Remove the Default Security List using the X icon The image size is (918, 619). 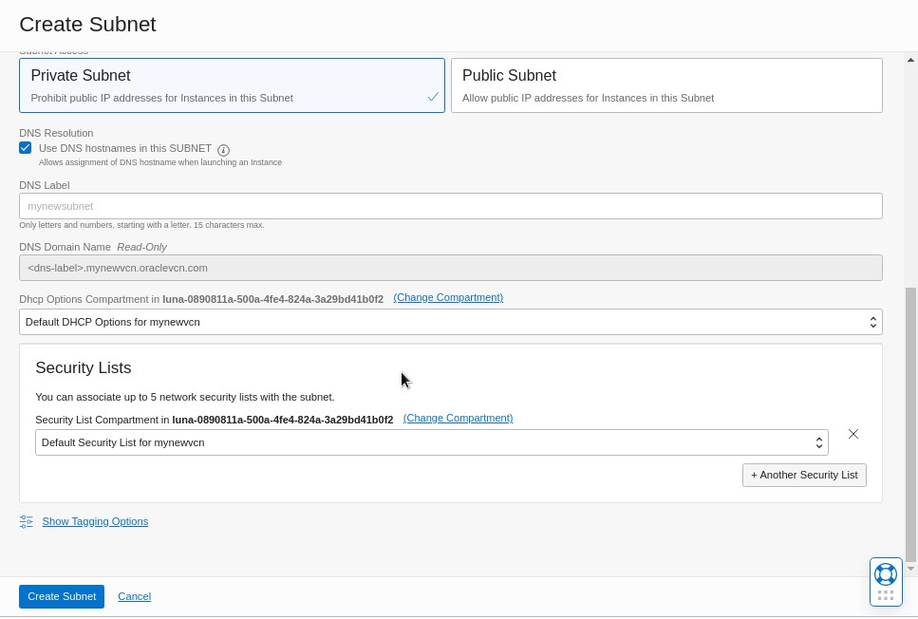click(852, 434)
